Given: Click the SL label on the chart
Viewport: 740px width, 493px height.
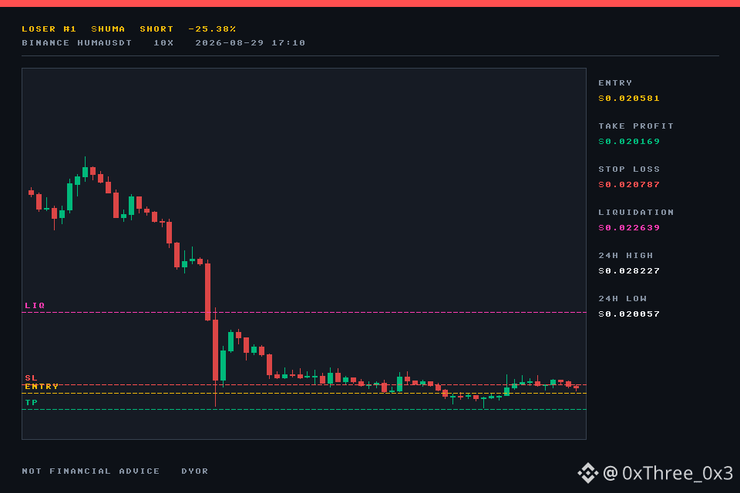Looking at the screenshot, I should click(31, 378).
